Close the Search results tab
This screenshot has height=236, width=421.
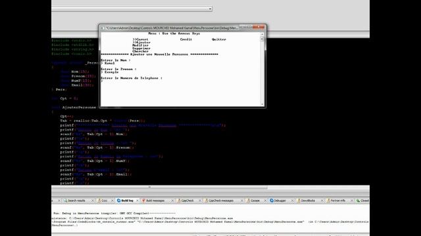click(x=92, y=201)
